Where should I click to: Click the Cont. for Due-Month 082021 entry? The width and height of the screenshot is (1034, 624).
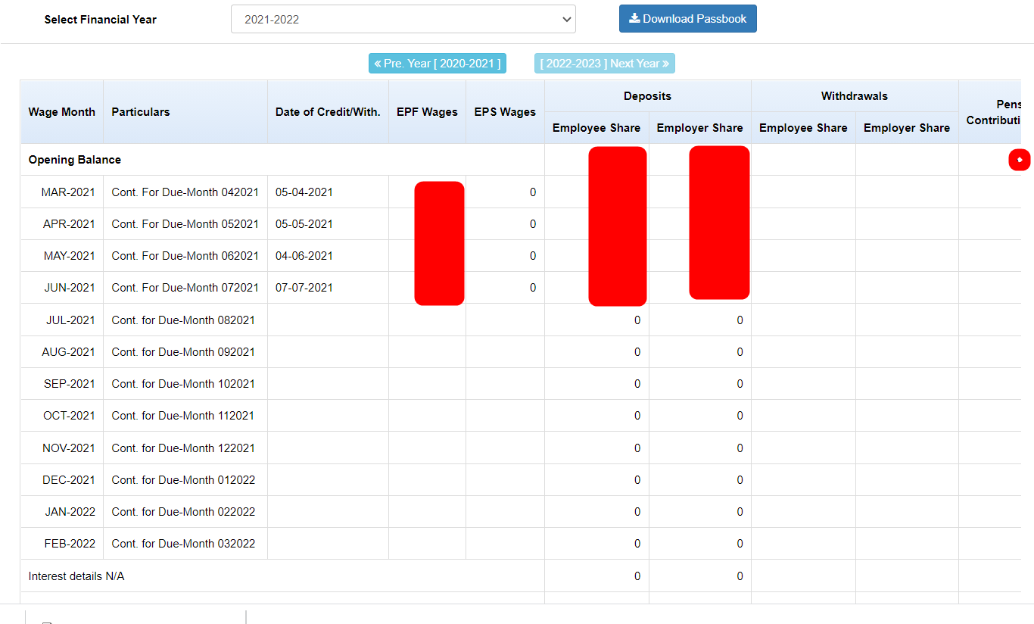coord(183,320)
